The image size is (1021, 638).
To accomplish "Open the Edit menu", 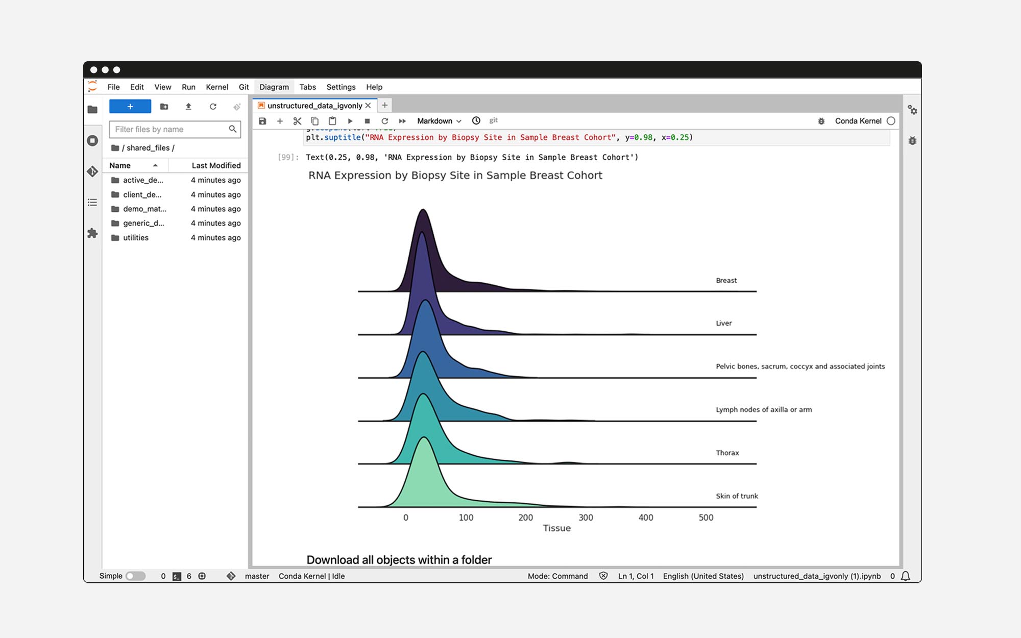I will point(137,87).
